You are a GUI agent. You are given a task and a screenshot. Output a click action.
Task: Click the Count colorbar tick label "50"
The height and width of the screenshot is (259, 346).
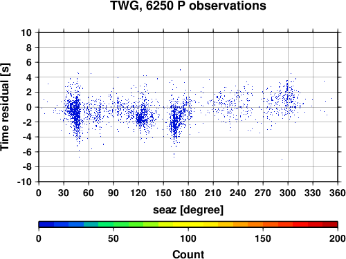(113, 238)
